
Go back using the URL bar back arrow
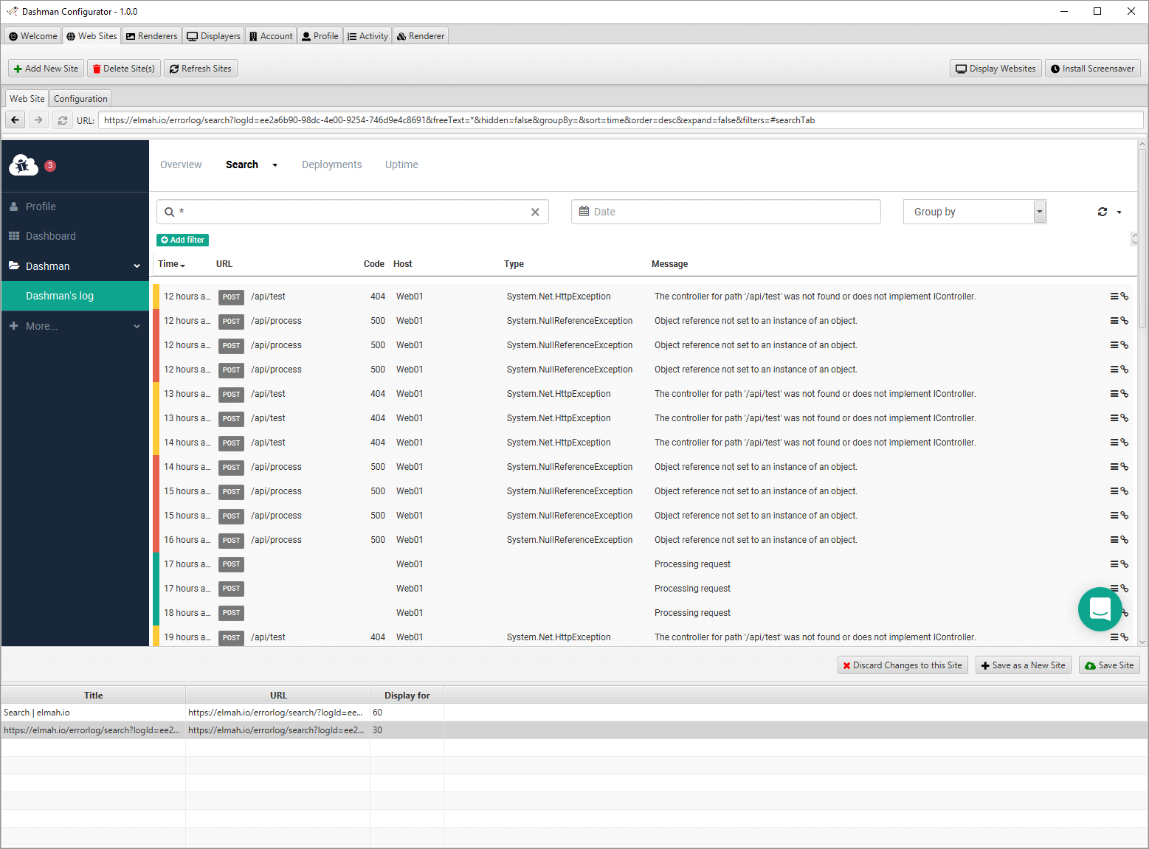coord(15,119)
